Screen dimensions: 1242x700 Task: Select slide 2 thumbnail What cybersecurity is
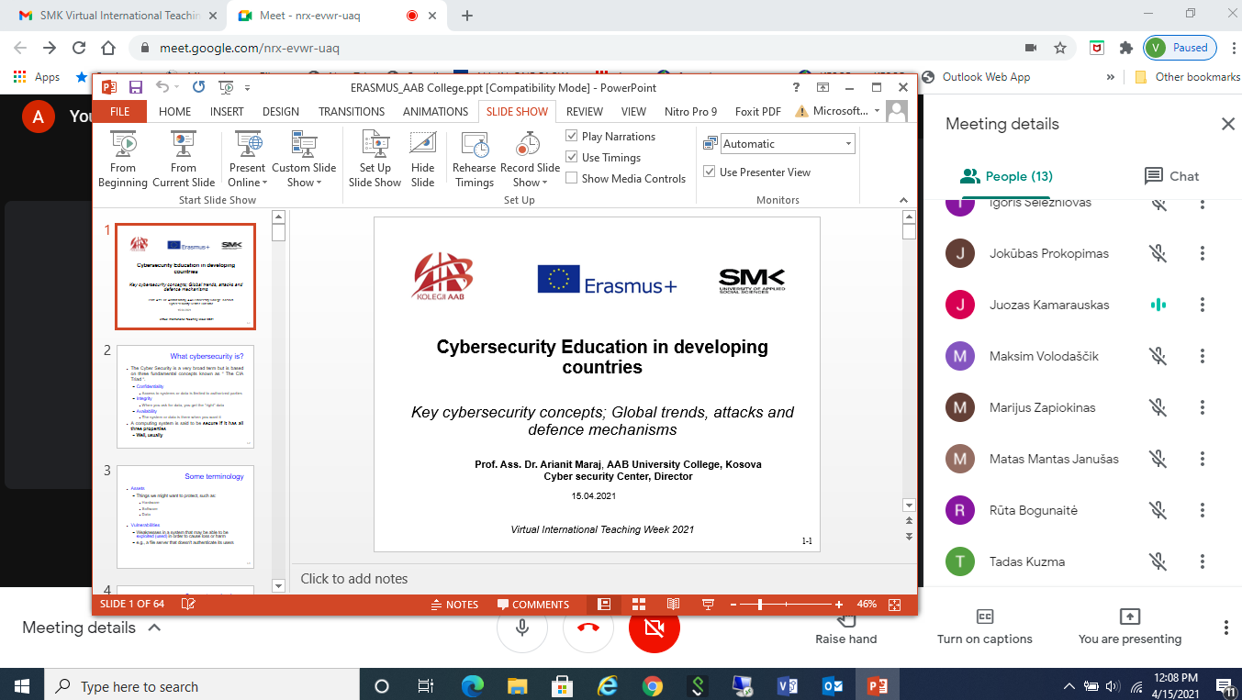click(185, 396)
